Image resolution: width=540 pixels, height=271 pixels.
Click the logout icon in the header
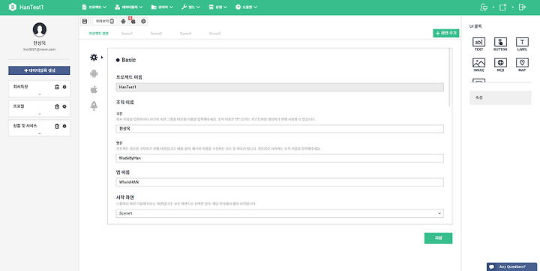tap(523, 7)
